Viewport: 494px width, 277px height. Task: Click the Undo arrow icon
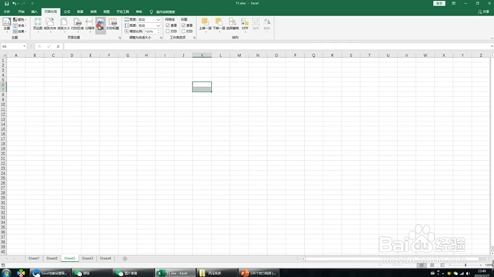[14, 4]
